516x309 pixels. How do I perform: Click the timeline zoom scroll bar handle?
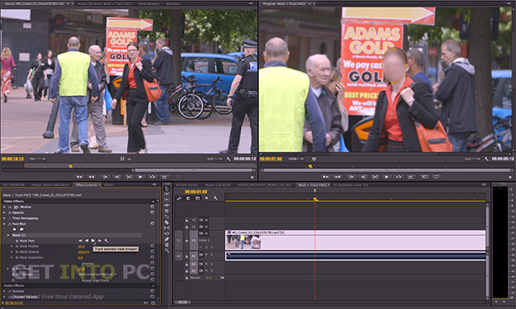click(183, 302)
